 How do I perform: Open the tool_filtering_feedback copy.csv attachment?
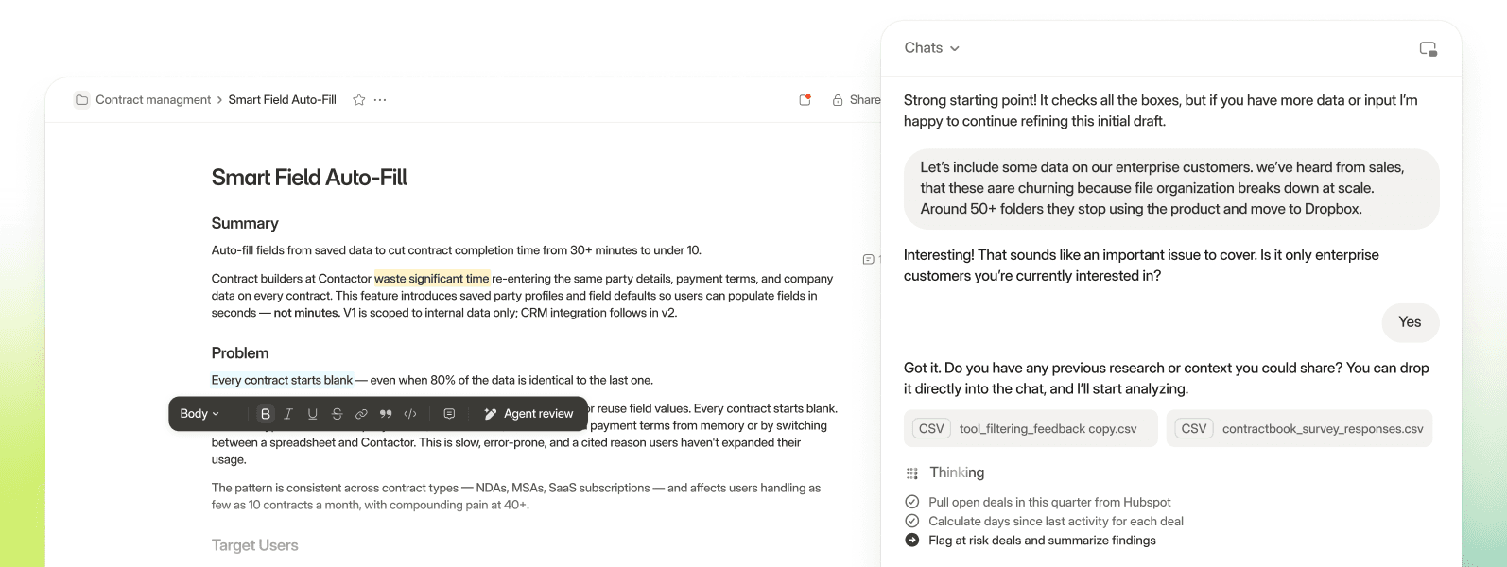(1031, 429)
